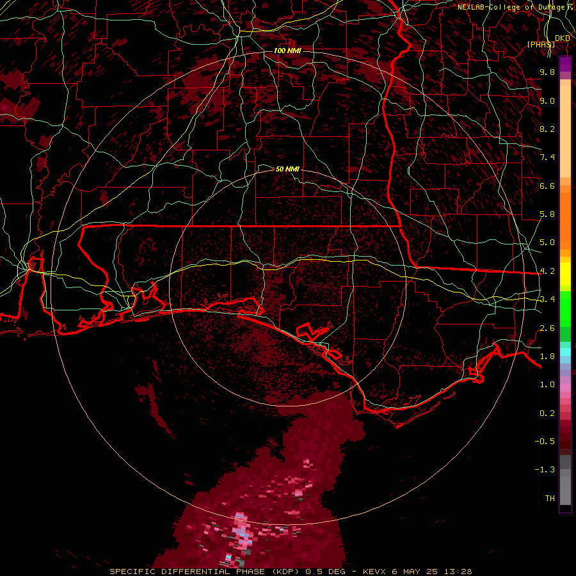Select the cyan segment of the color bar
The height and width of the screenshot is (576, 576).
(x=565, y=352)
